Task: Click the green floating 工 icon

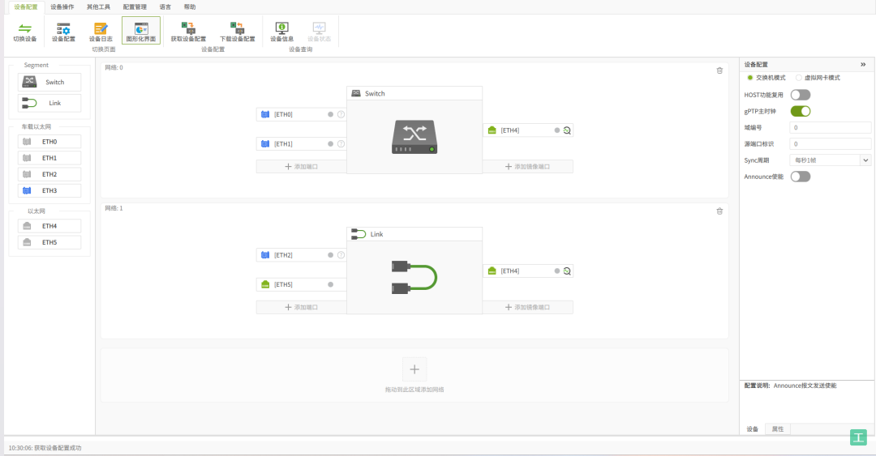Action: (858, 437)
